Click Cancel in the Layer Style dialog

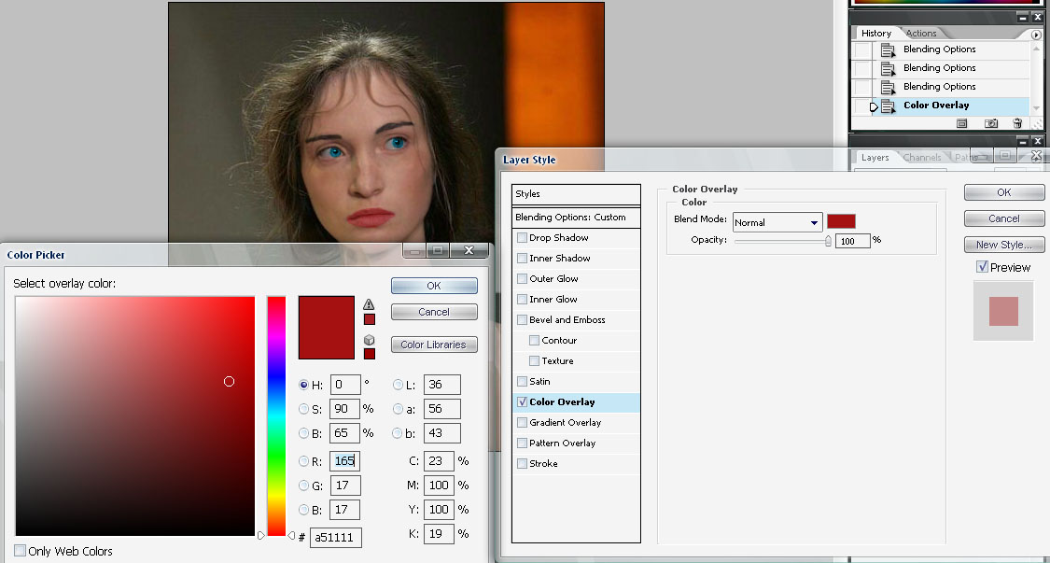click(1003, 218)
